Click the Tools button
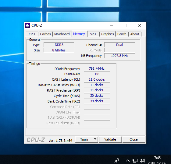The height and width of the screenshot is (164, 171). (x=84, y=140)
